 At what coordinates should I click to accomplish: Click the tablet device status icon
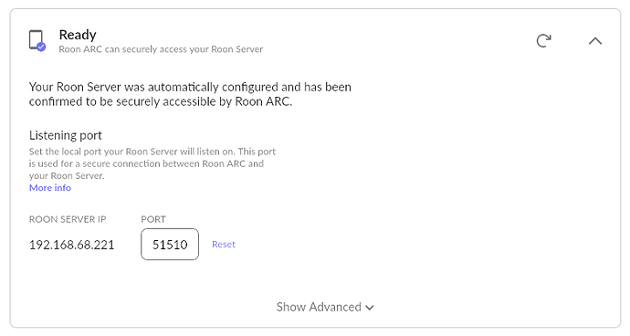coord(36,40)
